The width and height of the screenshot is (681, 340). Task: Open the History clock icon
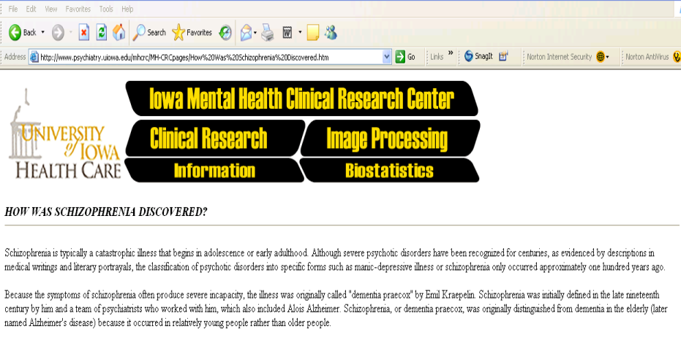225,33
